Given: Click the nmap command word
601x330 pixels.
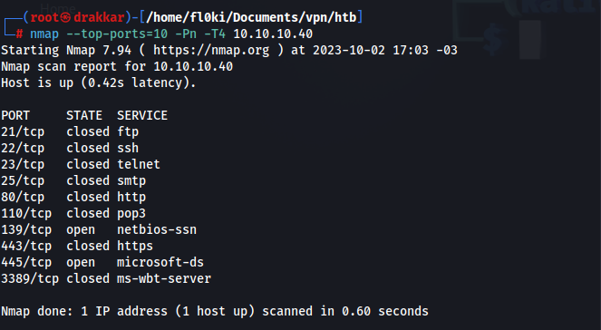Looking at the screenshot, I should (x=44, y=34).
